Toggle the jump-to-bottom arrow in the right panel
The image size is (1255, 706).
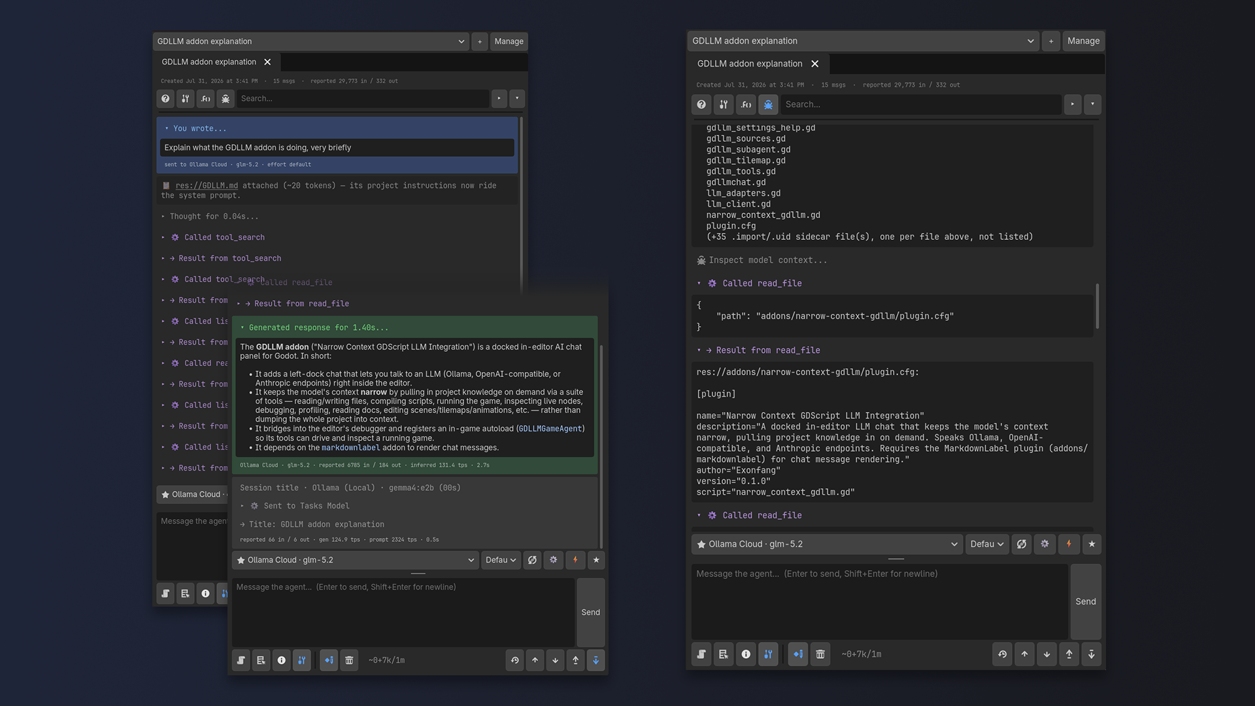tap(1092, 654)
